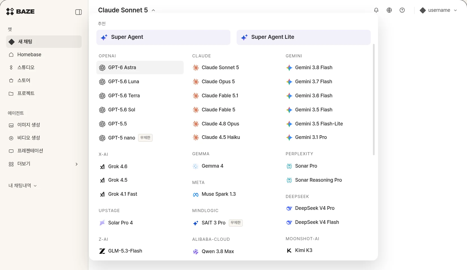Click the globe language icon
Screen dimensions: 467x270
(389, 10)
